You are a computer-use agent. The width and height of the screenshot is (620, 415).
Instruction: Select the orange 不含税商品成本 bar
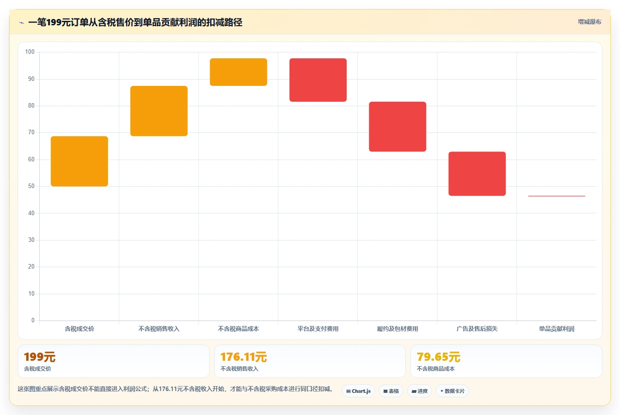click(x=239, y=72)
